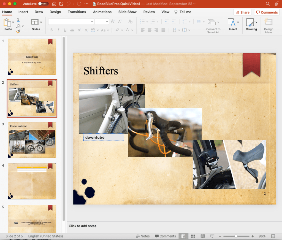Screen dimensions: 282x240
Task: Click the Save icon in title bar
Action: (61, 4)
